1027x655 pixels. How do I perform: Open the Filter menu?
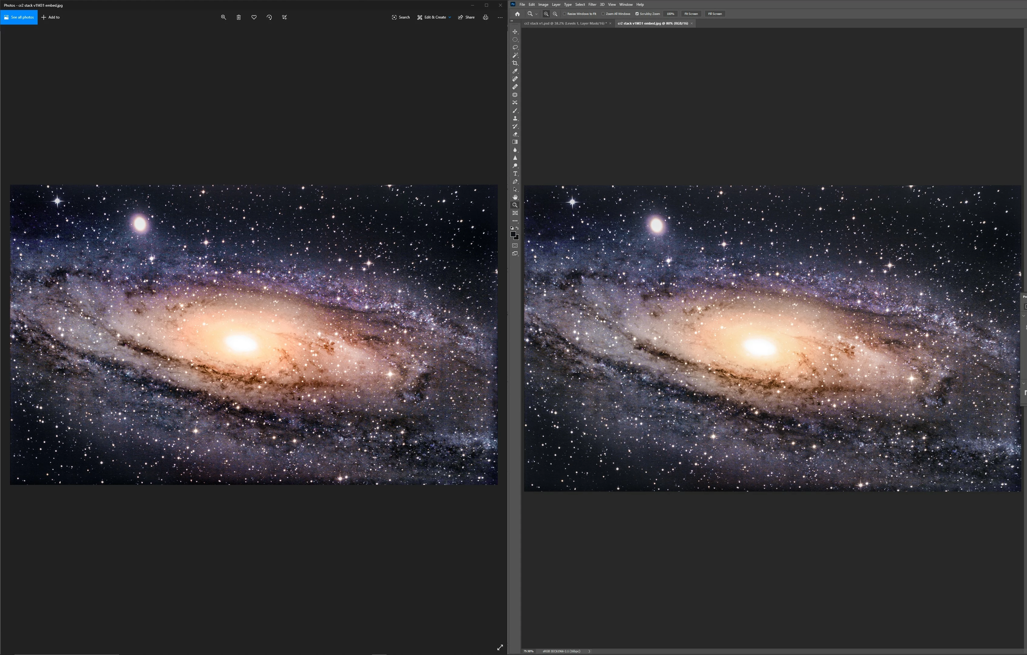(592, 4)
